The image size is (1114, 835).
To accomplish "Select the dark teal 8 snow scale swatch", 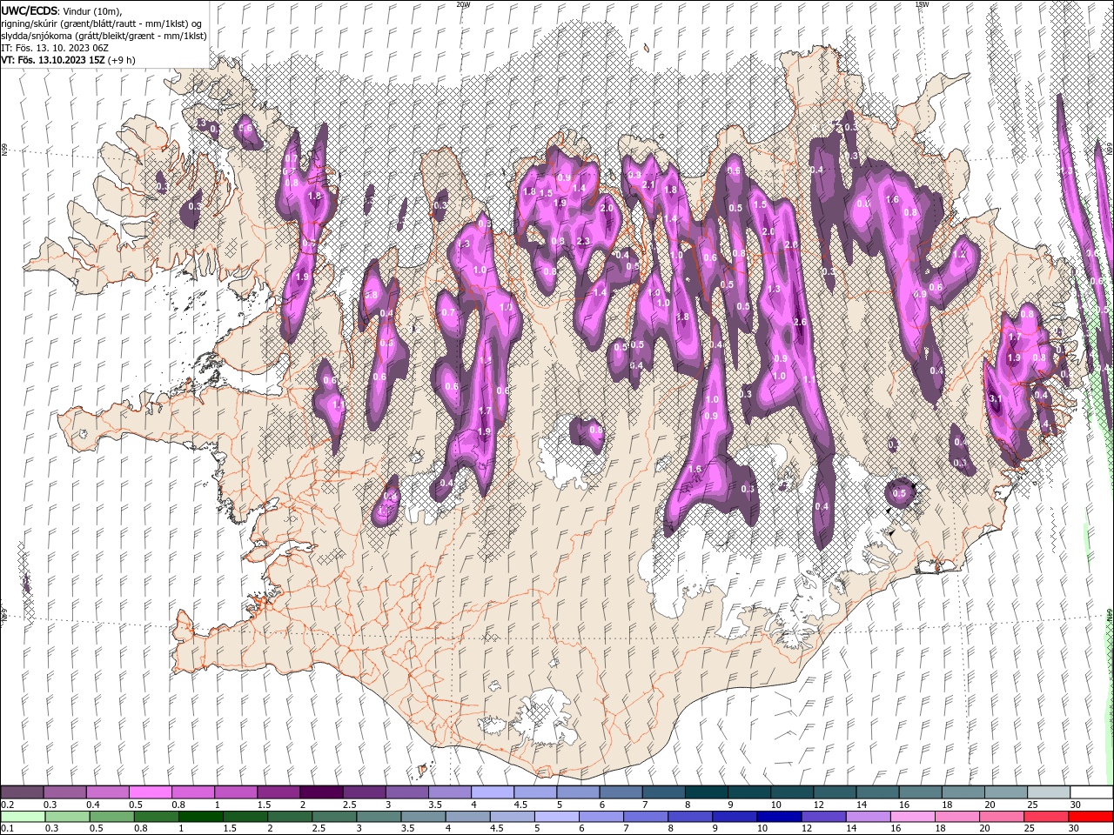I will pyautogui.click(x=705, y=792).
